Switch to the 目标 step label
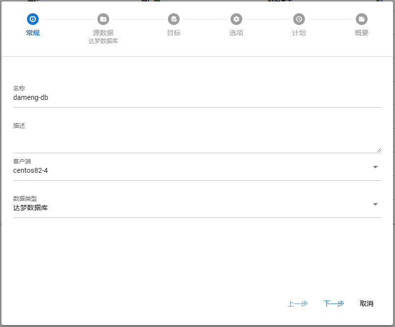 174,33
